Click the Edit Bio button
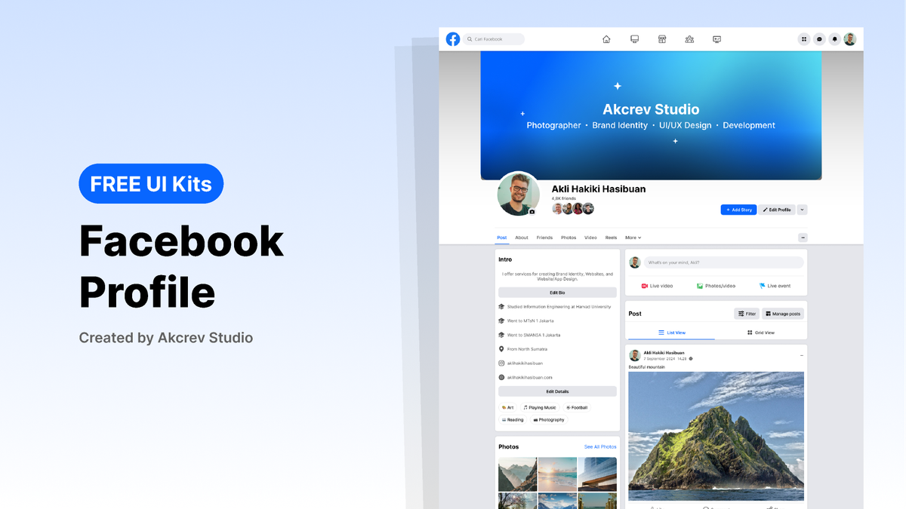Viewport: 906px width, 509px height. [557, 293]
